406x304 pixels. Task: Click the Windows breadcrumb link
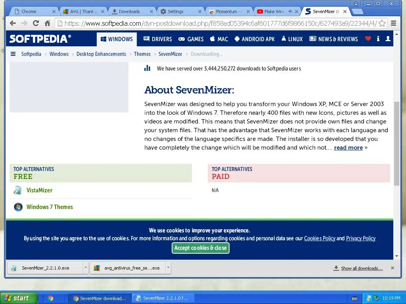[59, 54]
